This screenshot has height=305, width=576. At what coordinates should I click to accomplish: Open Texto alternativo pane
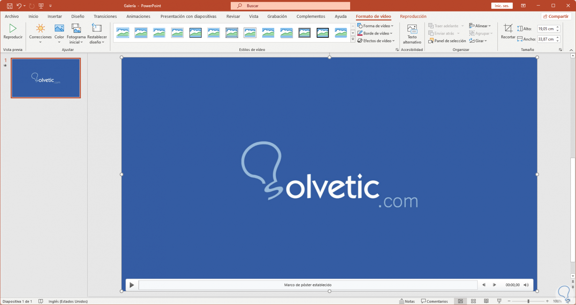pyautogui.click(x=412, y=34)
